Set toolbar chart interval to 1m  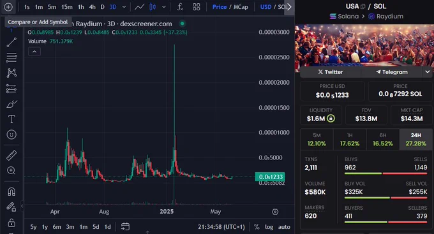click(x=39, y=7)
